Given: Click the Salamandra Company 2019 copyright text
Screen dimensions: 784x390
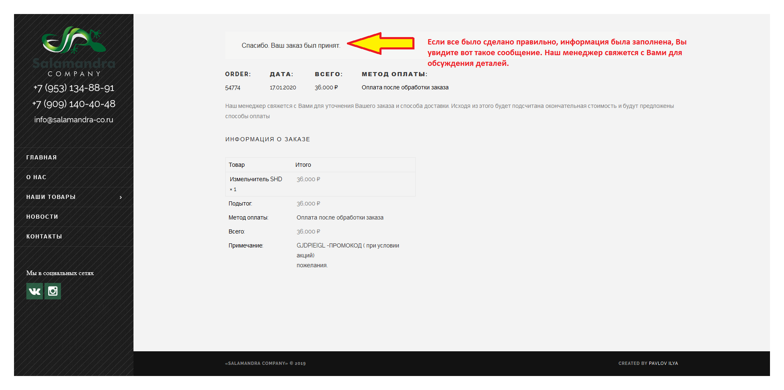Looking at the screenshot, I should point(265,363).
